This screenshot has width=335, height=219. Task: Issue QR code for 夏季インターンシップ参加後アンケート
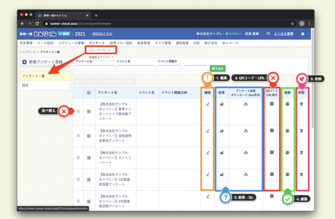pyautogui.click(x=272, y=104)
